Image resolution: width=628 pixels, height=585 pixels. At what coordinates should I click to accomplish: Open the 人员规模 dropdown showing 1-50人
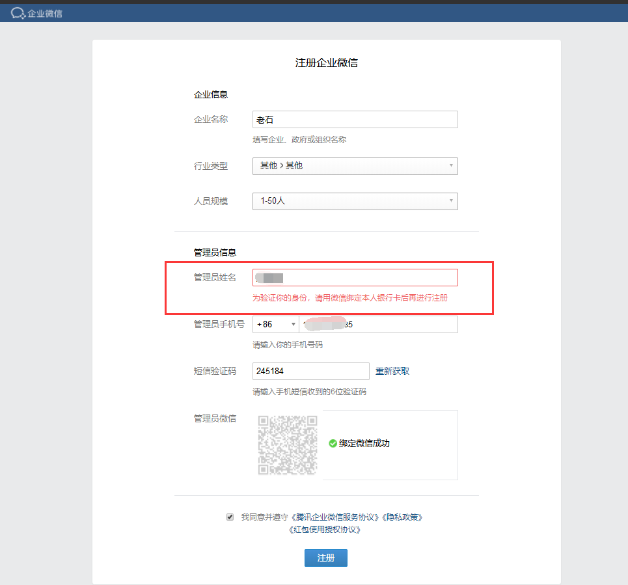(355, 201)
